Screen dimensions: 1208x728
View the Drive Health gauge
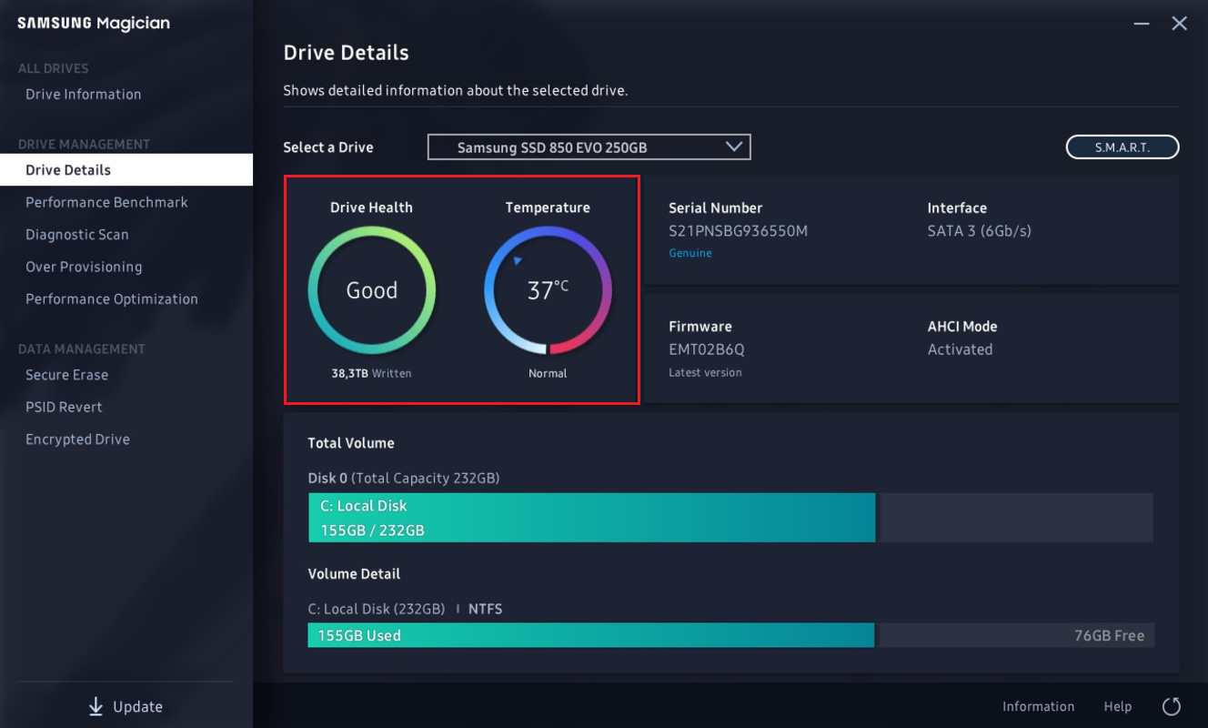371,289
